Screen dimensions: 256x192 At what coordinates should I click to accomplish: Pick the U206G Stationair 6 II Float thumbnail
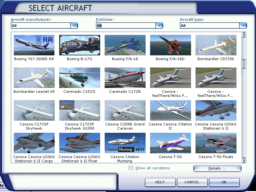click(x=79, y=143)
